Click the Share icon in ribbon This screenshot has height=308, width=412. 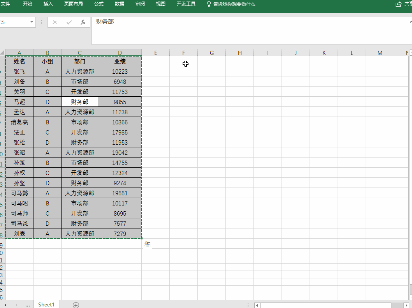coord(398,4)
